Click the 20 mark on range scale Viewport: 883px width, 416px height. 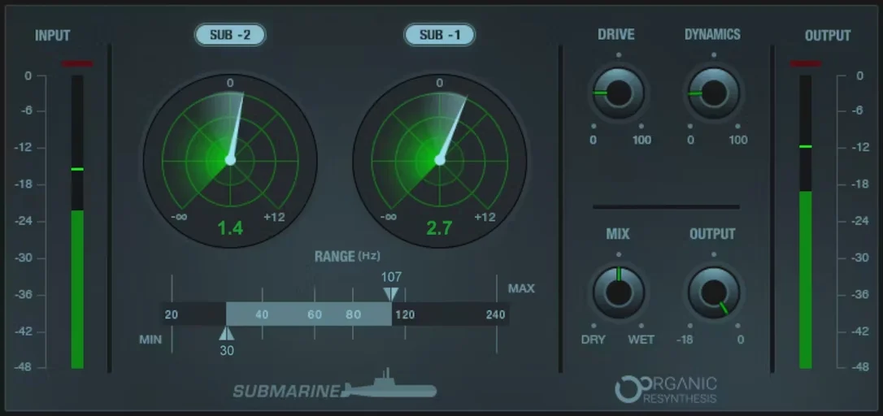172,314
